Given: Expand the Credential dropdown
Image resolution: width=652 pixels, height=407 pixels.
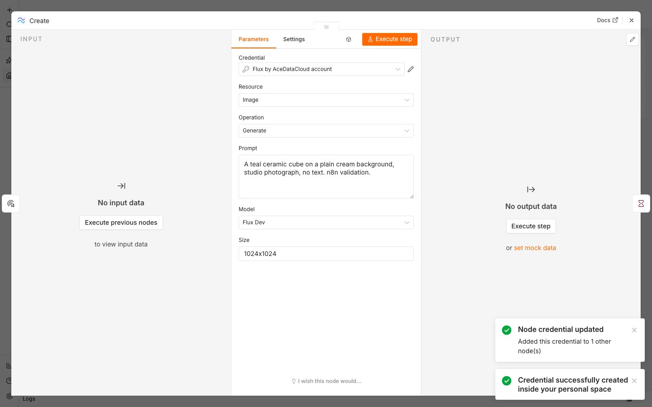Looking at the screenshot, I should pyautogui.click(x=321, y=69).
